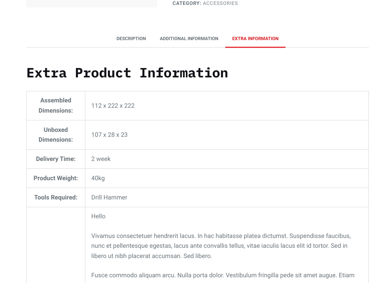Click the 2 week delivery value
The height and width of the screenshot is (283, 391).
pyautogui.click(x=101, y=159)
